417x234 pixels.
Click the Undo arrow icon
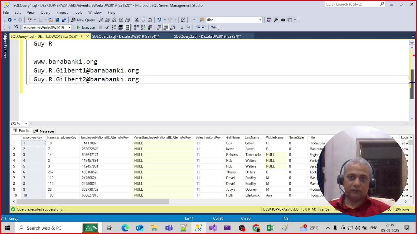pyautogui.click(x=159, y=20)
